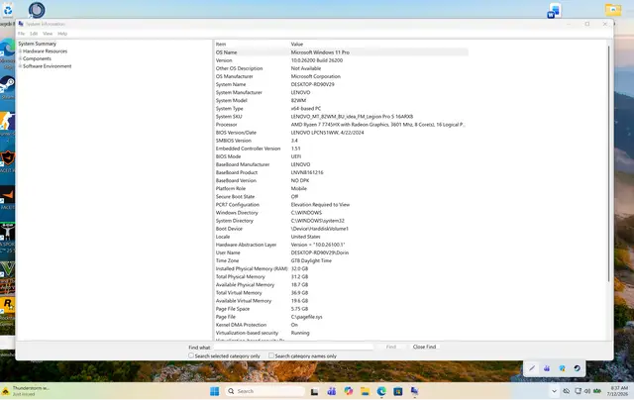Click the Windows Start button
The image size is (634, 400).
[215, 391]
